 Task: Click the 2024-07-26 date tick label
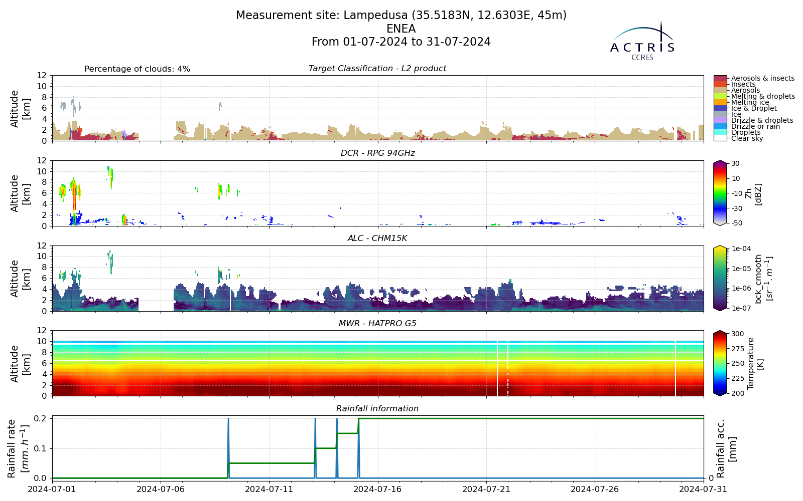(595, 488)
